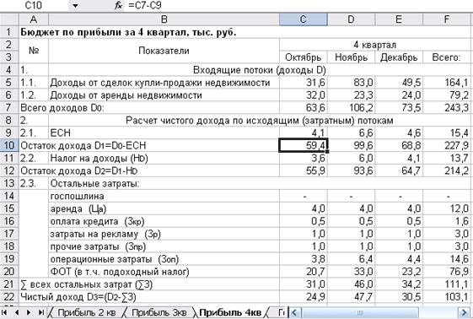473x319 pixels.
Task: Click the insert function fx icon
Action: coord(118,5)
